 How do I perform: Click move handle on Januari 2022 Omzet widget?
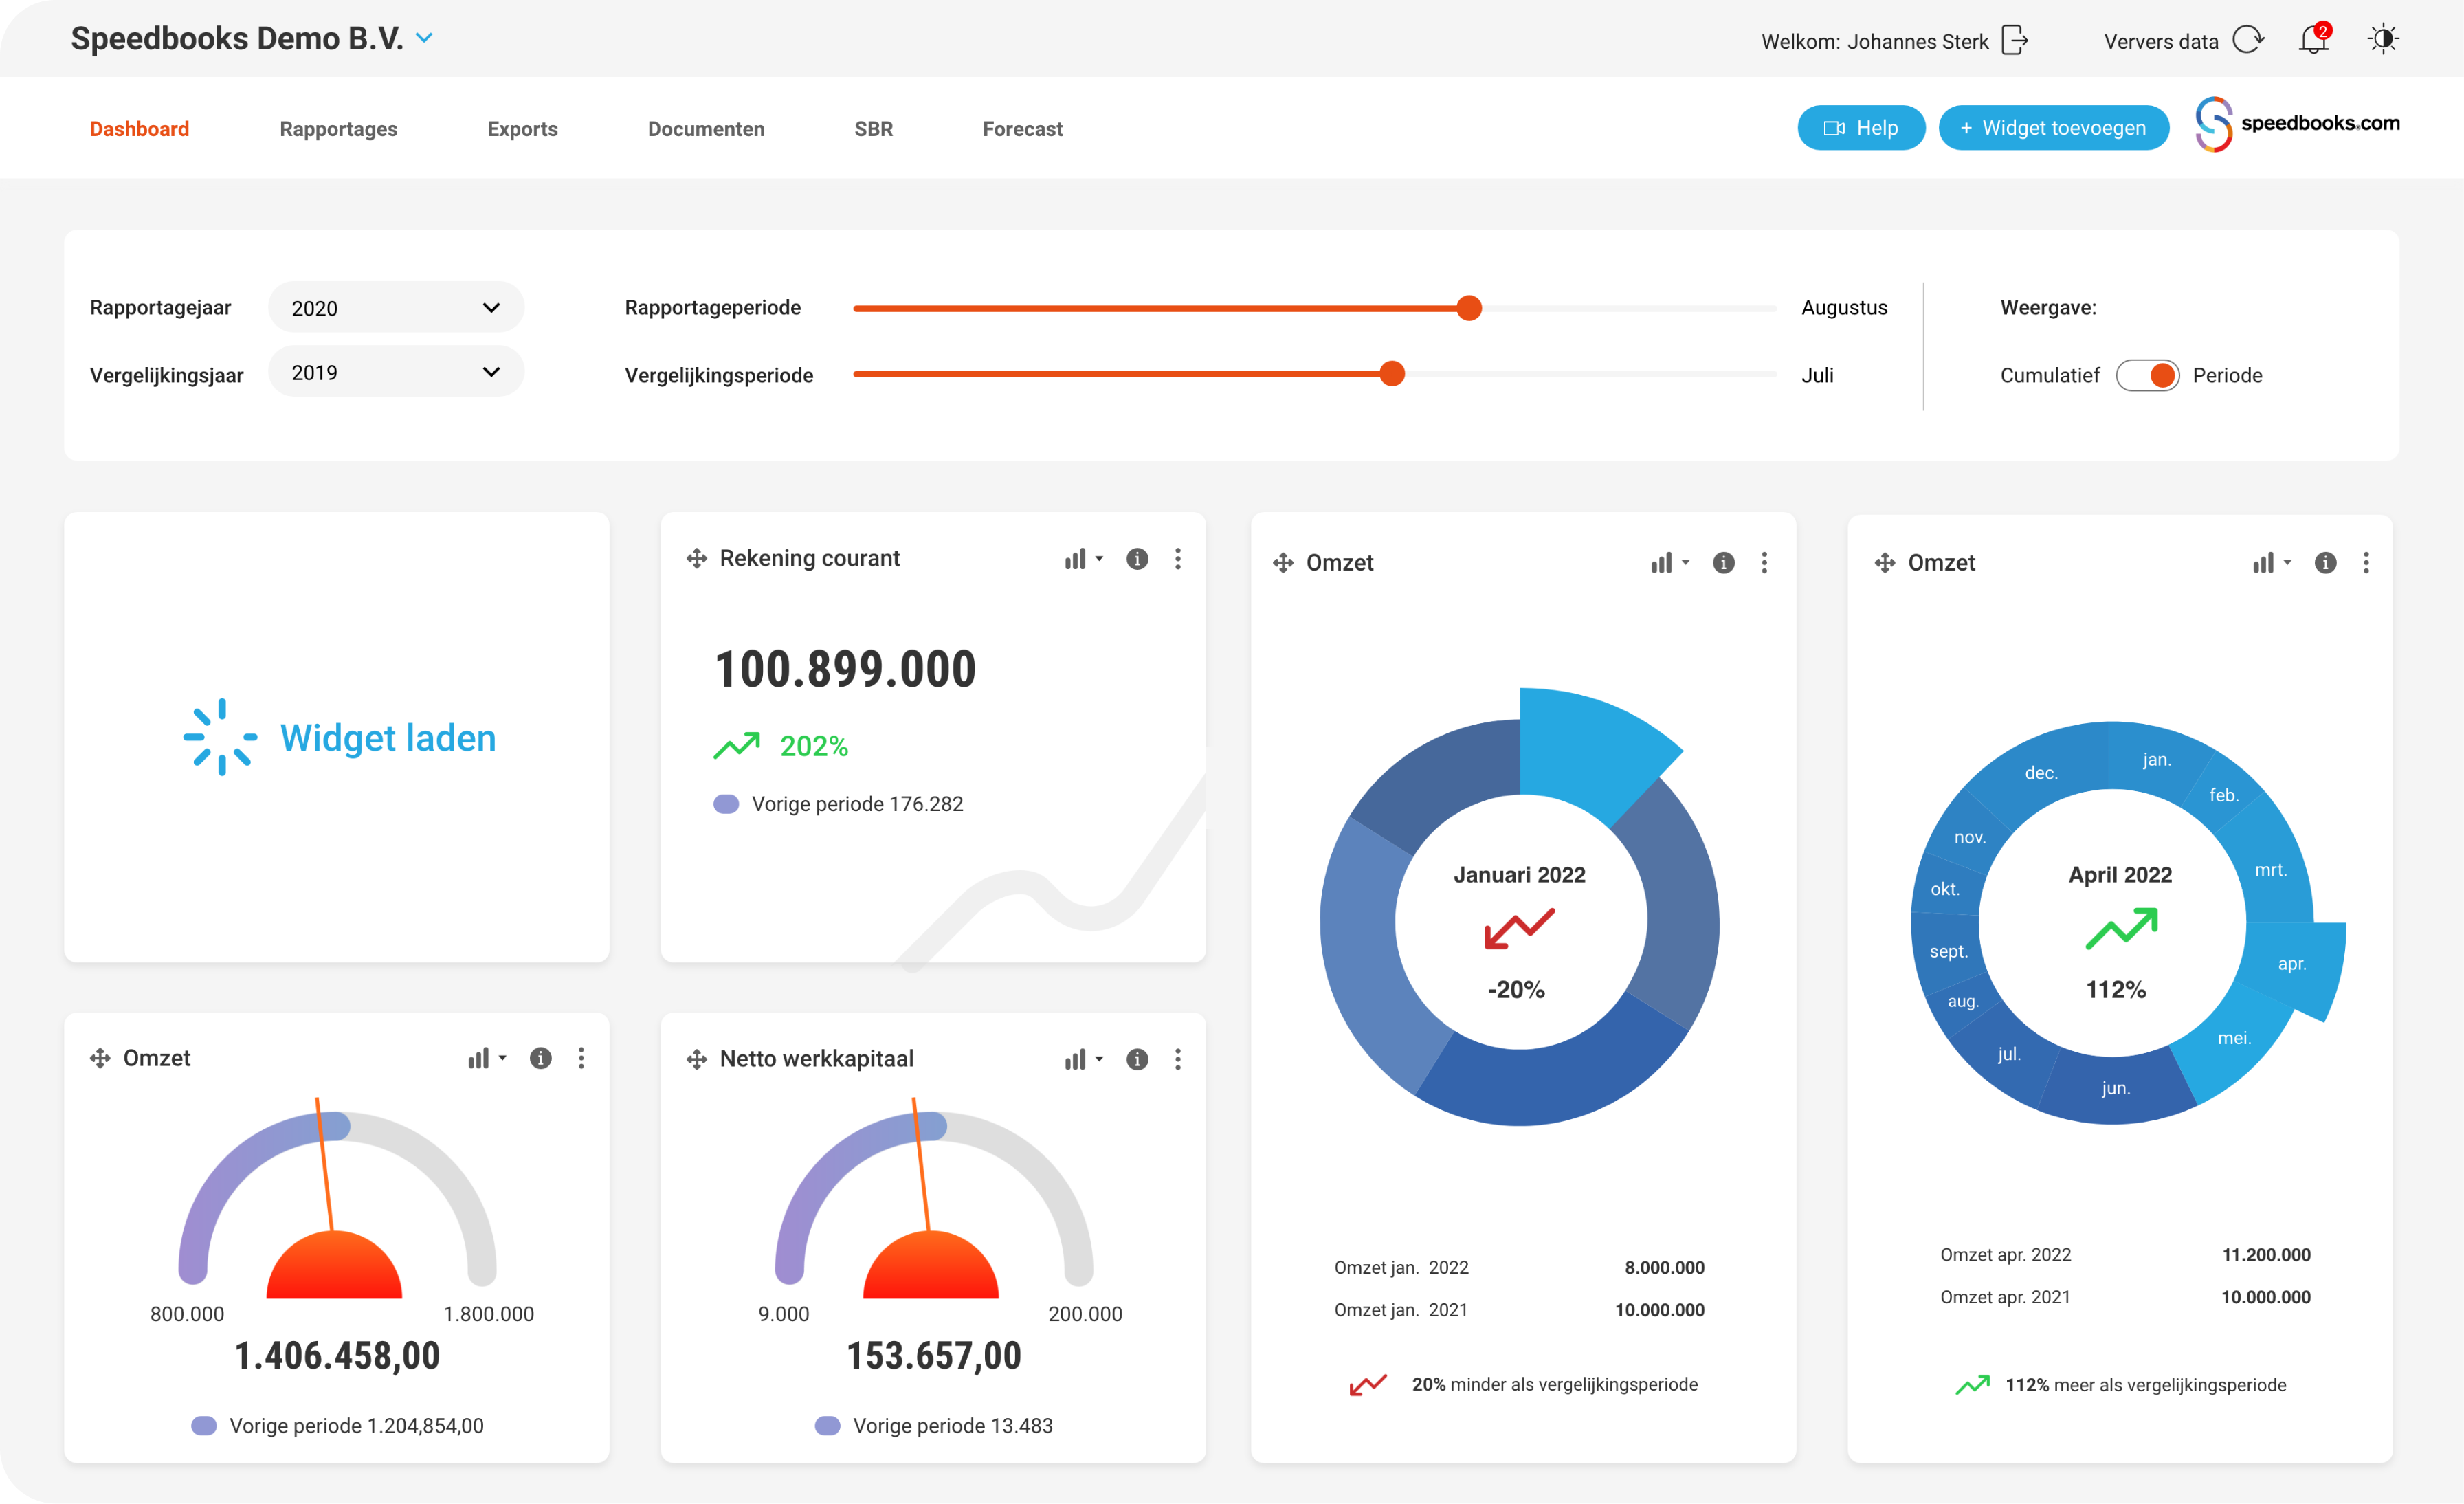(x=1283, y=563)
